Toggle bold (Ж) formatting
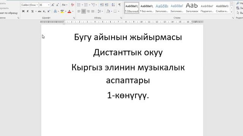The image size is (243, 136). (x=23, y=11)
